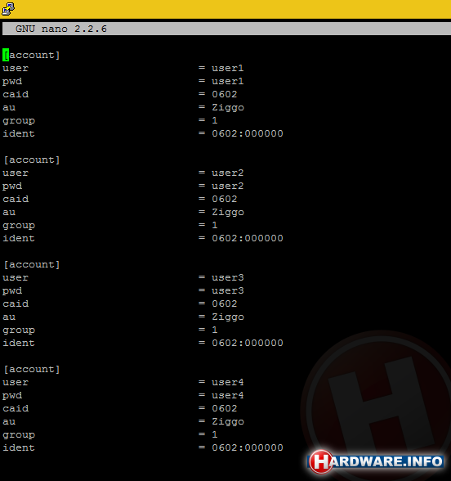Place cursor on user2 username value

pos(228,173)
